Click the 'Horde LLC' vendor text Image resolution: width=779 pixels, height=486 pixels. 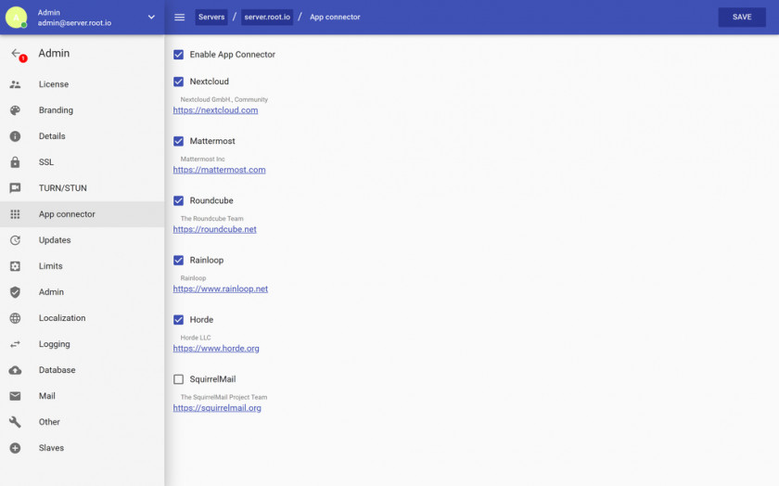pyautogui.click(x=196, y=338)
